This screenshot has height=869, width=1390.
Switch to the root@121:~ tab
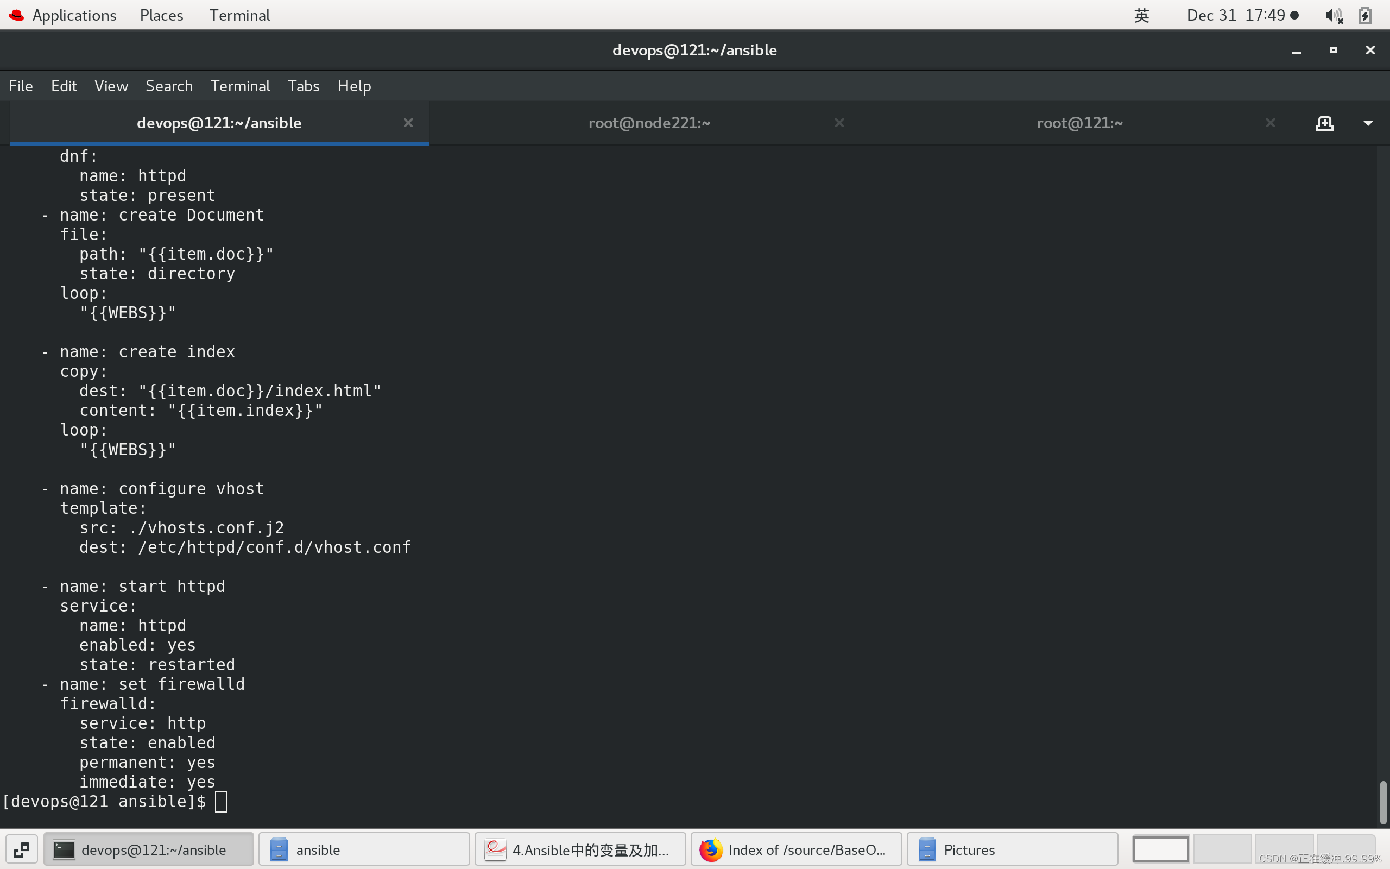1079,123
